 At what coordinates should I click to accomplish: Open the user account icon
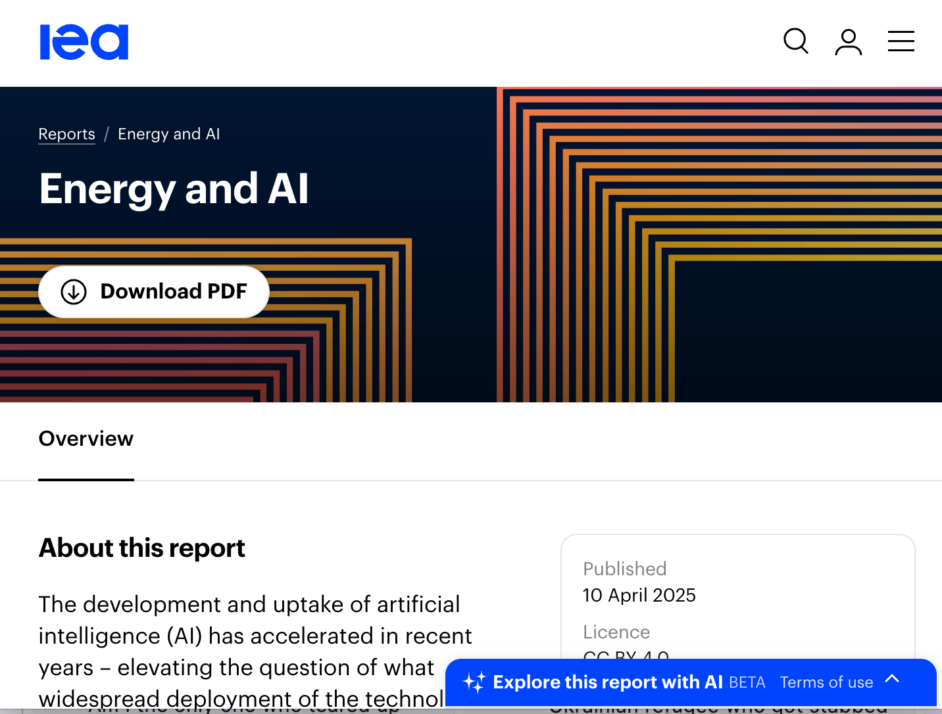(x=848, y=42)
